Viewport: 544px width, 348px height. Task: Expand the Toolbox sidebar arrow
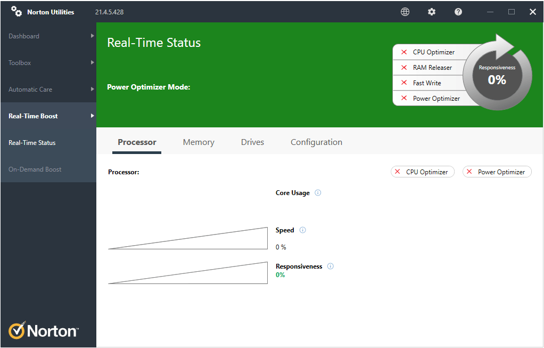click(92, 62)
